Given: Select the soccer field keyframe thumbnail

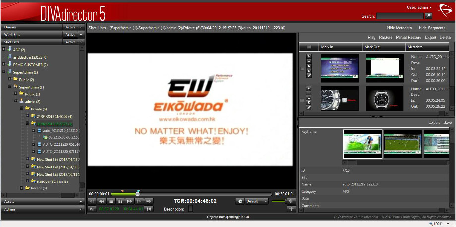Looking at the screenshot, I should (403, 144).
